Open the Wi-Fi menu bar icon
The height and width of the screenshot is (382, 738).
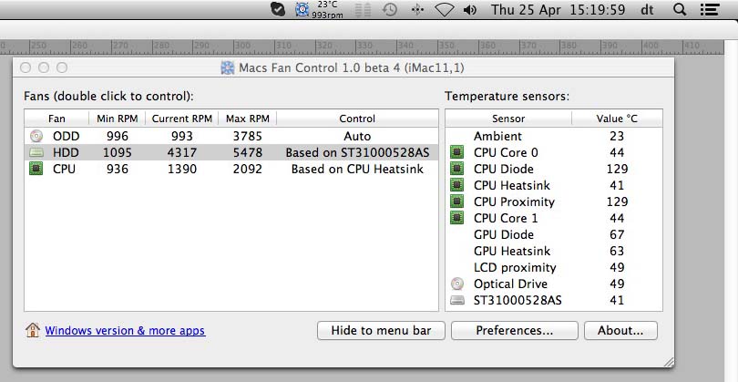(444, 10)
